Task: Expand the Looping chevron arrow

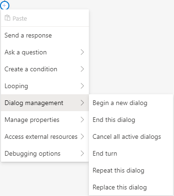Action: (82, 86)
